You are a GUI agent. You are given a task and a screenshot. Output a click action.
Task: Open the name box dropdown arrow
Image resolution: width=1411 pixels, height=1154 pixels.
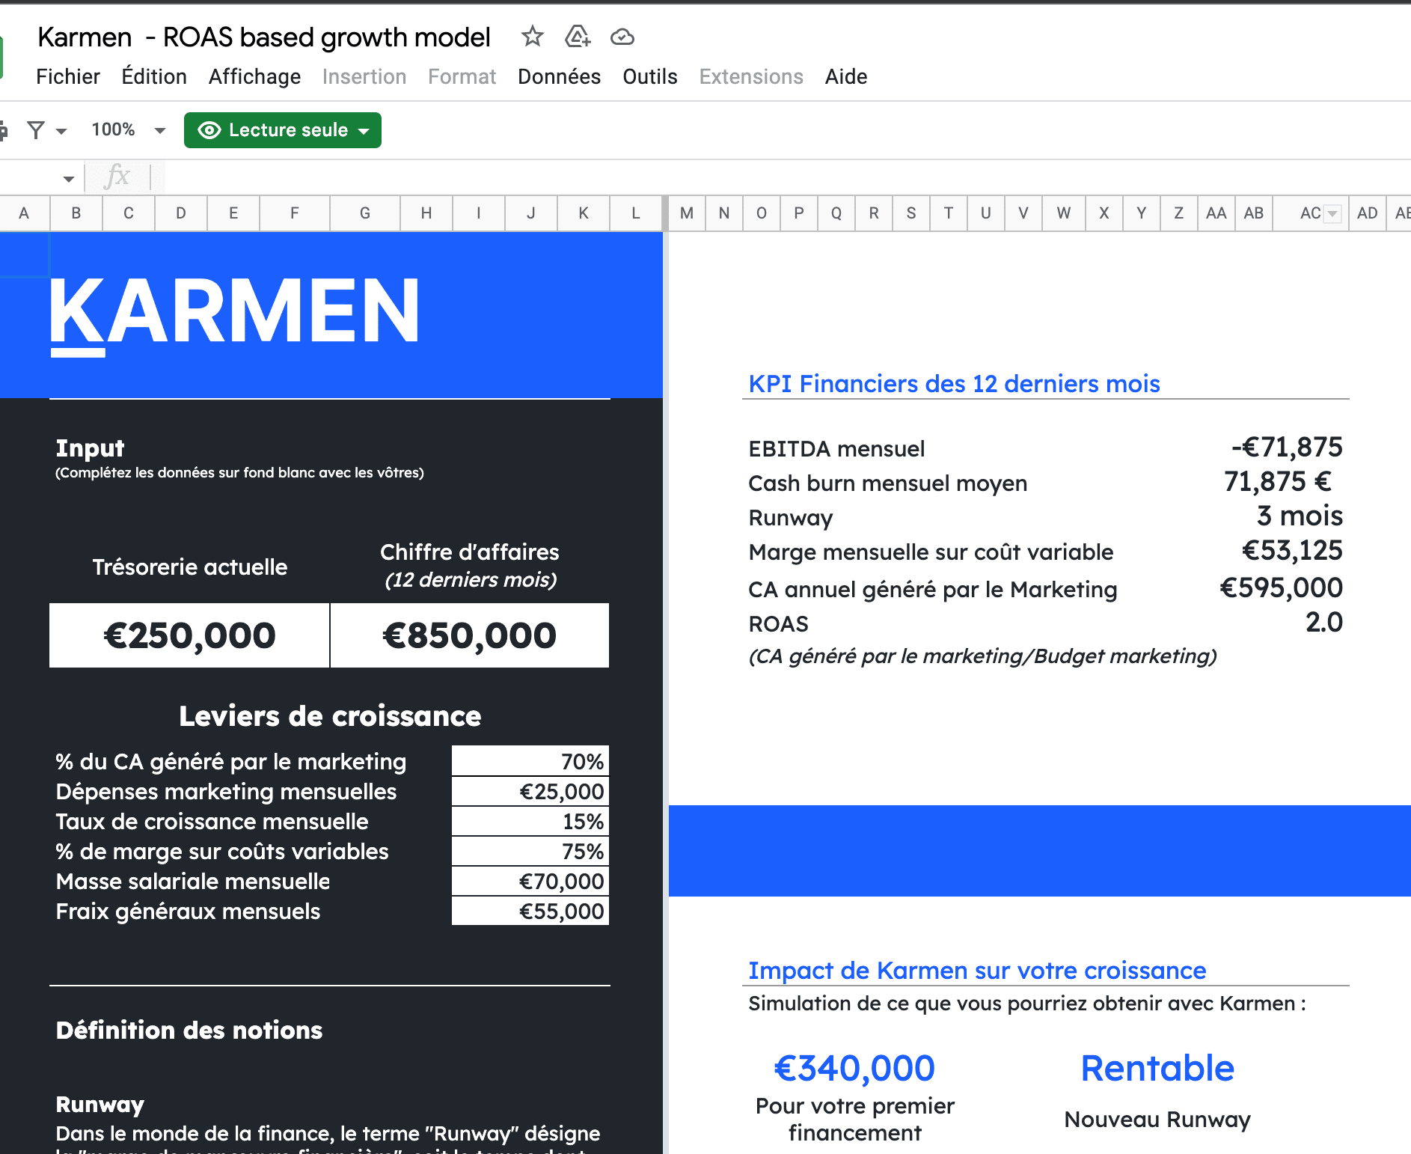[x=69, y=178]
